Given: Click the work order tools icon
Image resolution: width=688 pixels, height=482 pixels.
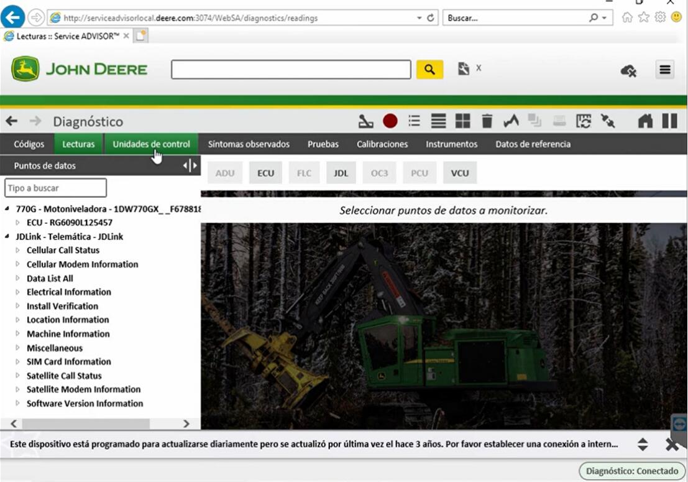Looking at the screenshot, I should click(464, 68).
